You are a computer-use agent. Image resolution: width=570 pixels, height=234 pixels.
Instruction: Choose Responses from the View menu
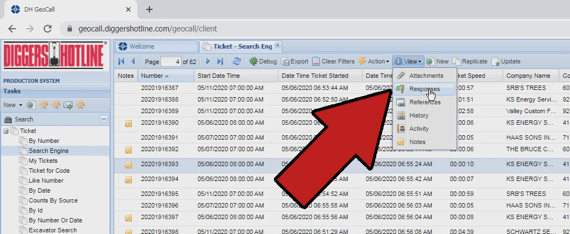point(424,89)
